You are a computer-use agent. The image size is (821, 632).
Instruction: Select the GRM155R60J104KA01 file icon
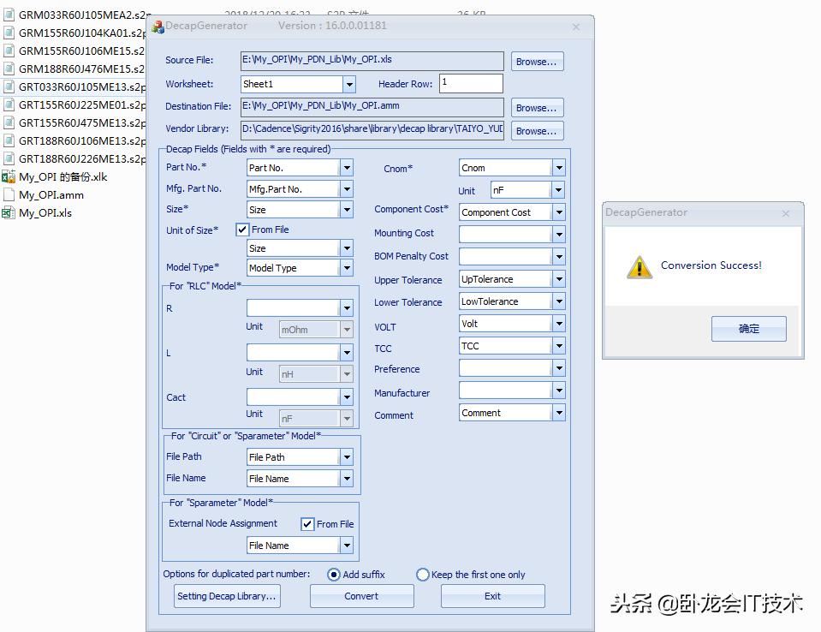9,33
